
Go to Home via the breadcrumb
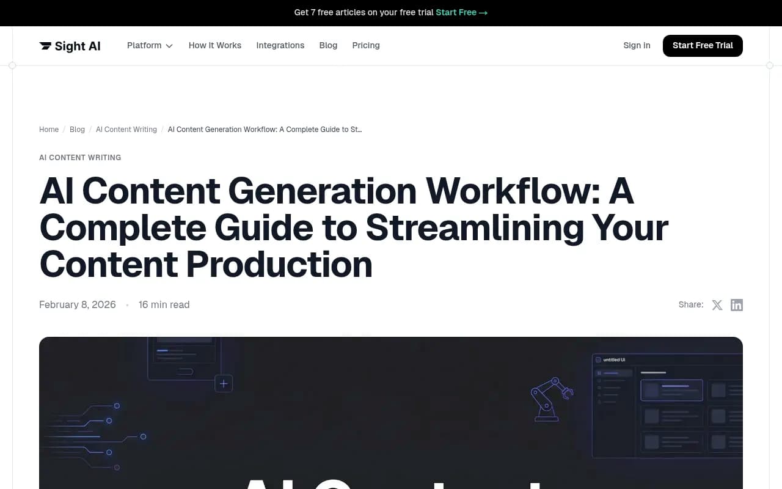[x=49, y=130]
